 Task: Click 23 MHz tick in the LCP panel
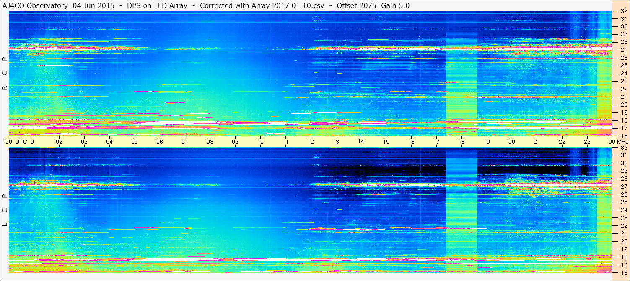tap(623, 218)
